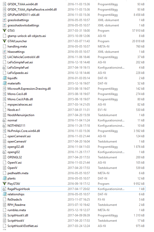Click the ScriptHookV.dll file icon
The image size is (154, 232).
tap(5, 215)
